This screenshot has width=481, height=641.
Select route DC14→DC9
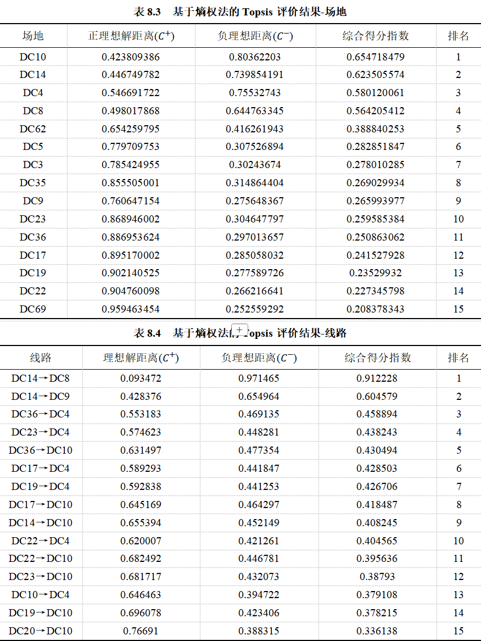point(41,397)
